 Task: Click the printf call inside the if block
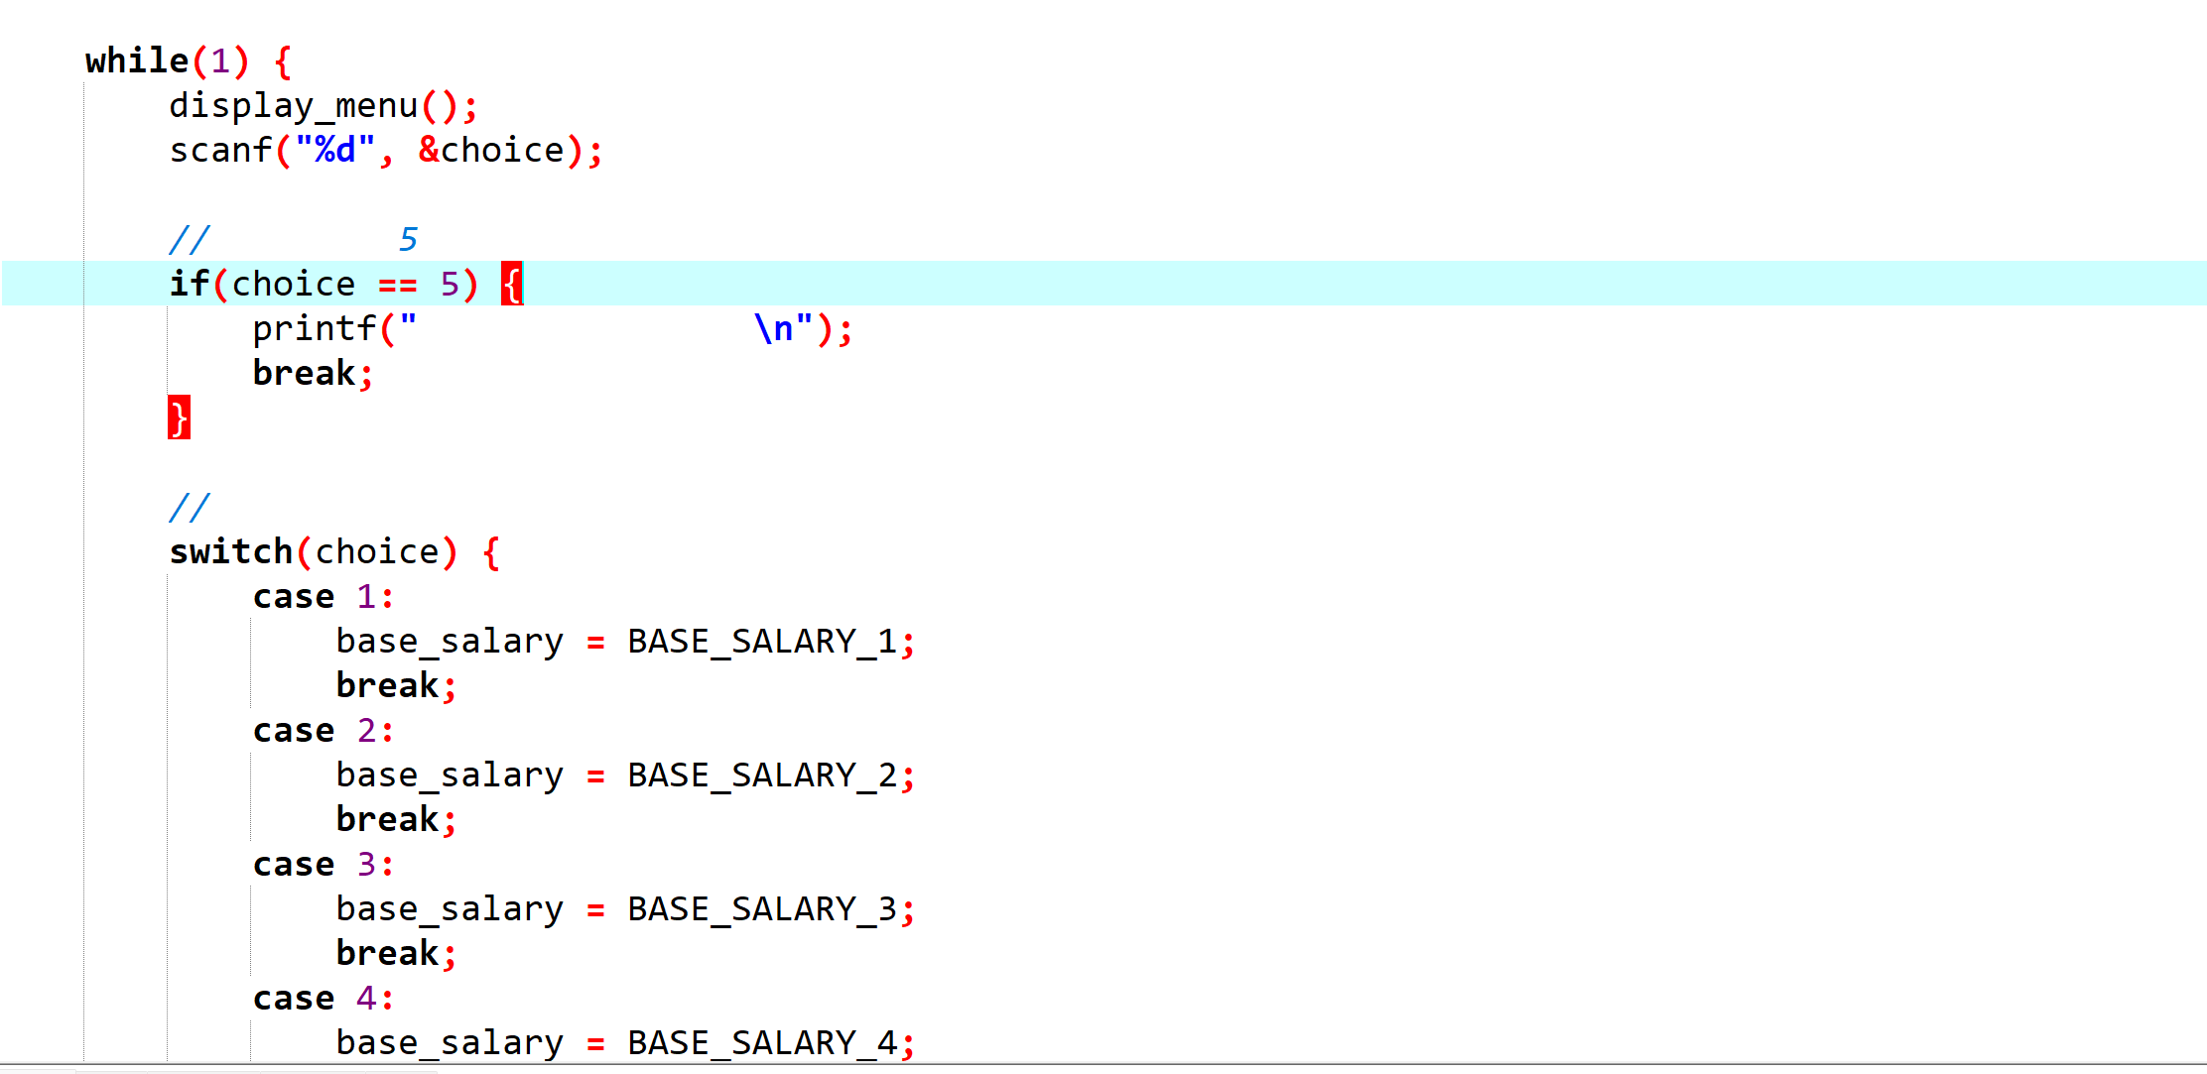pyautogui.click(x=314, y=329)
